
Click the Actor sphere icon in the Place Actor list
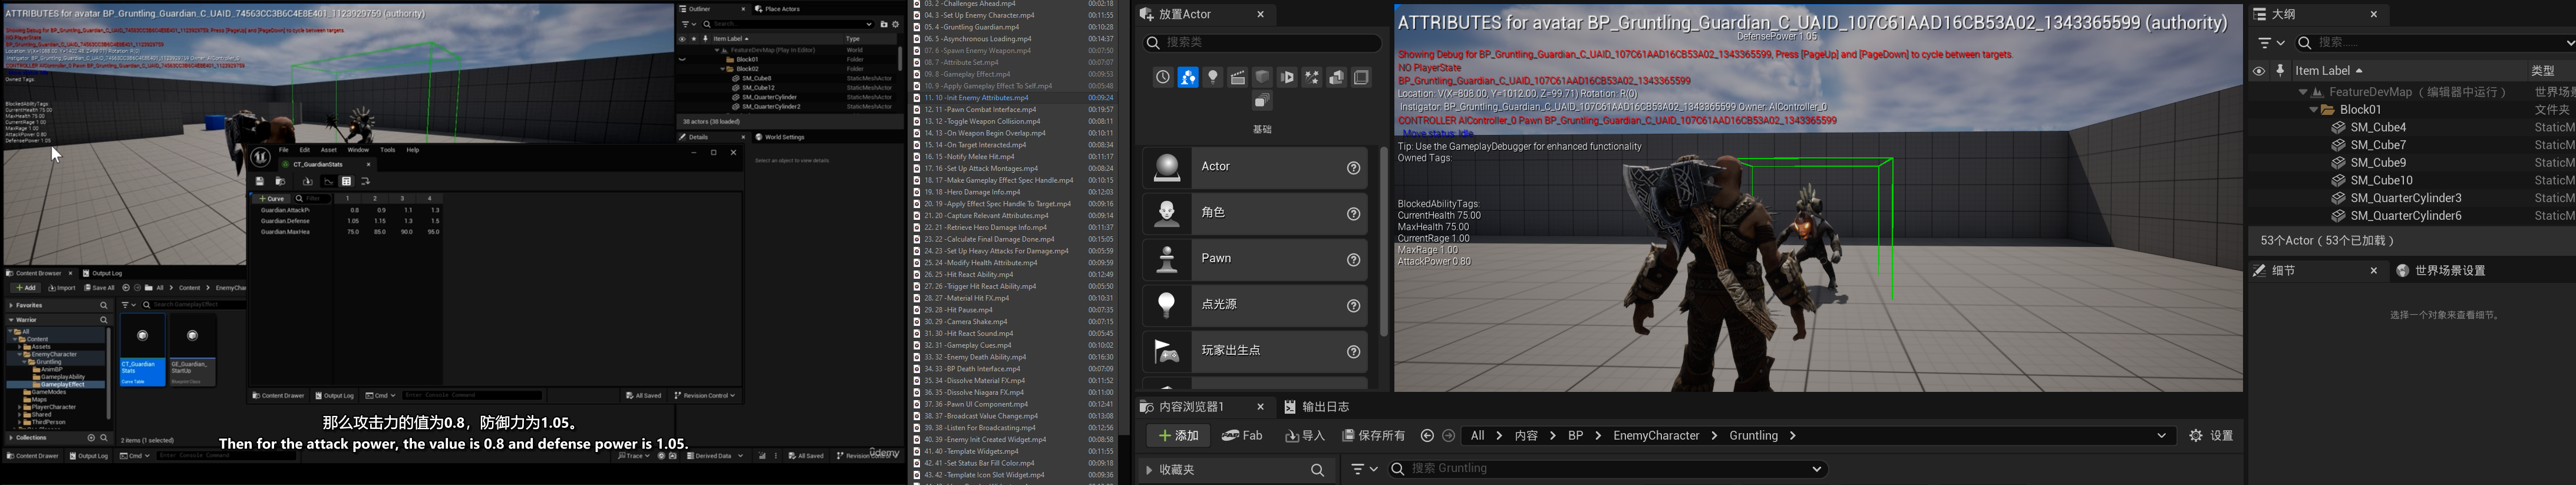click(x=1166, y=168)
